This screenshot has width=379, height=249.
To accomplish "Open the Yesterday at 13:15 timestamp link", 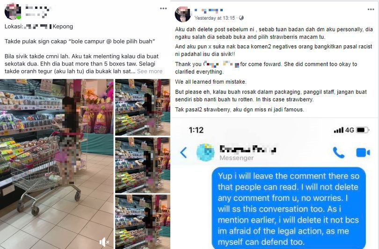I will (x=215, y=18).
